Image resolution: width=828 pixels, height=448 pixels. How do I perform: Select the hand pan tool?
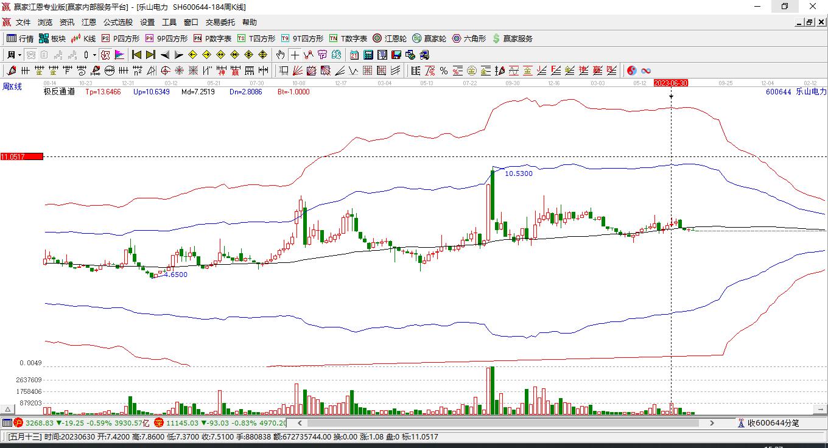click(x=280, y=55)
